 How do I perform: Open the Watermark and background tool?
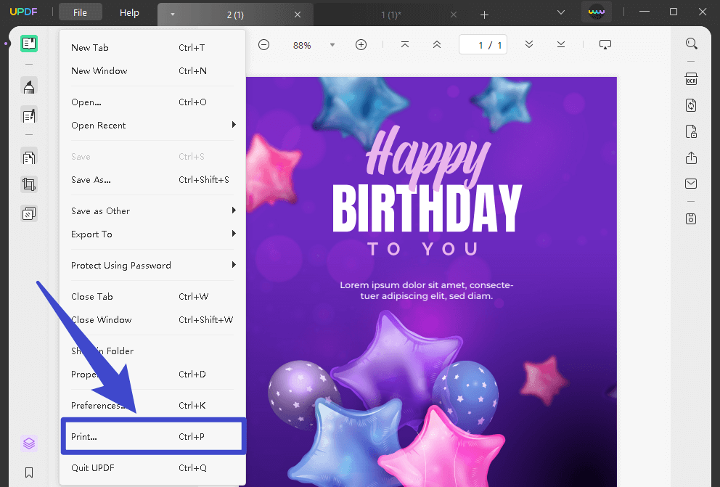click(x=29, y=213)
